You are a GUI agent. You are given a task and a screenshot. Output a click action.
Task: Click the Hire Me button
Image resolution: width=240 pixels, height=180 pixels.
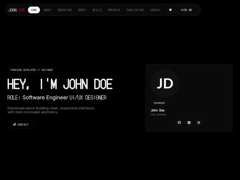click(x=187, y=10)
